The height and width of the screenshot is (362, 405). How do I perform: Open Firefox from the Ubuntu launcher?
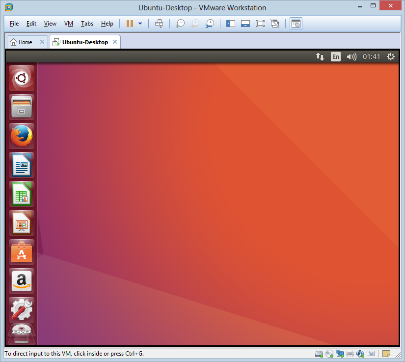pos(21,136)
